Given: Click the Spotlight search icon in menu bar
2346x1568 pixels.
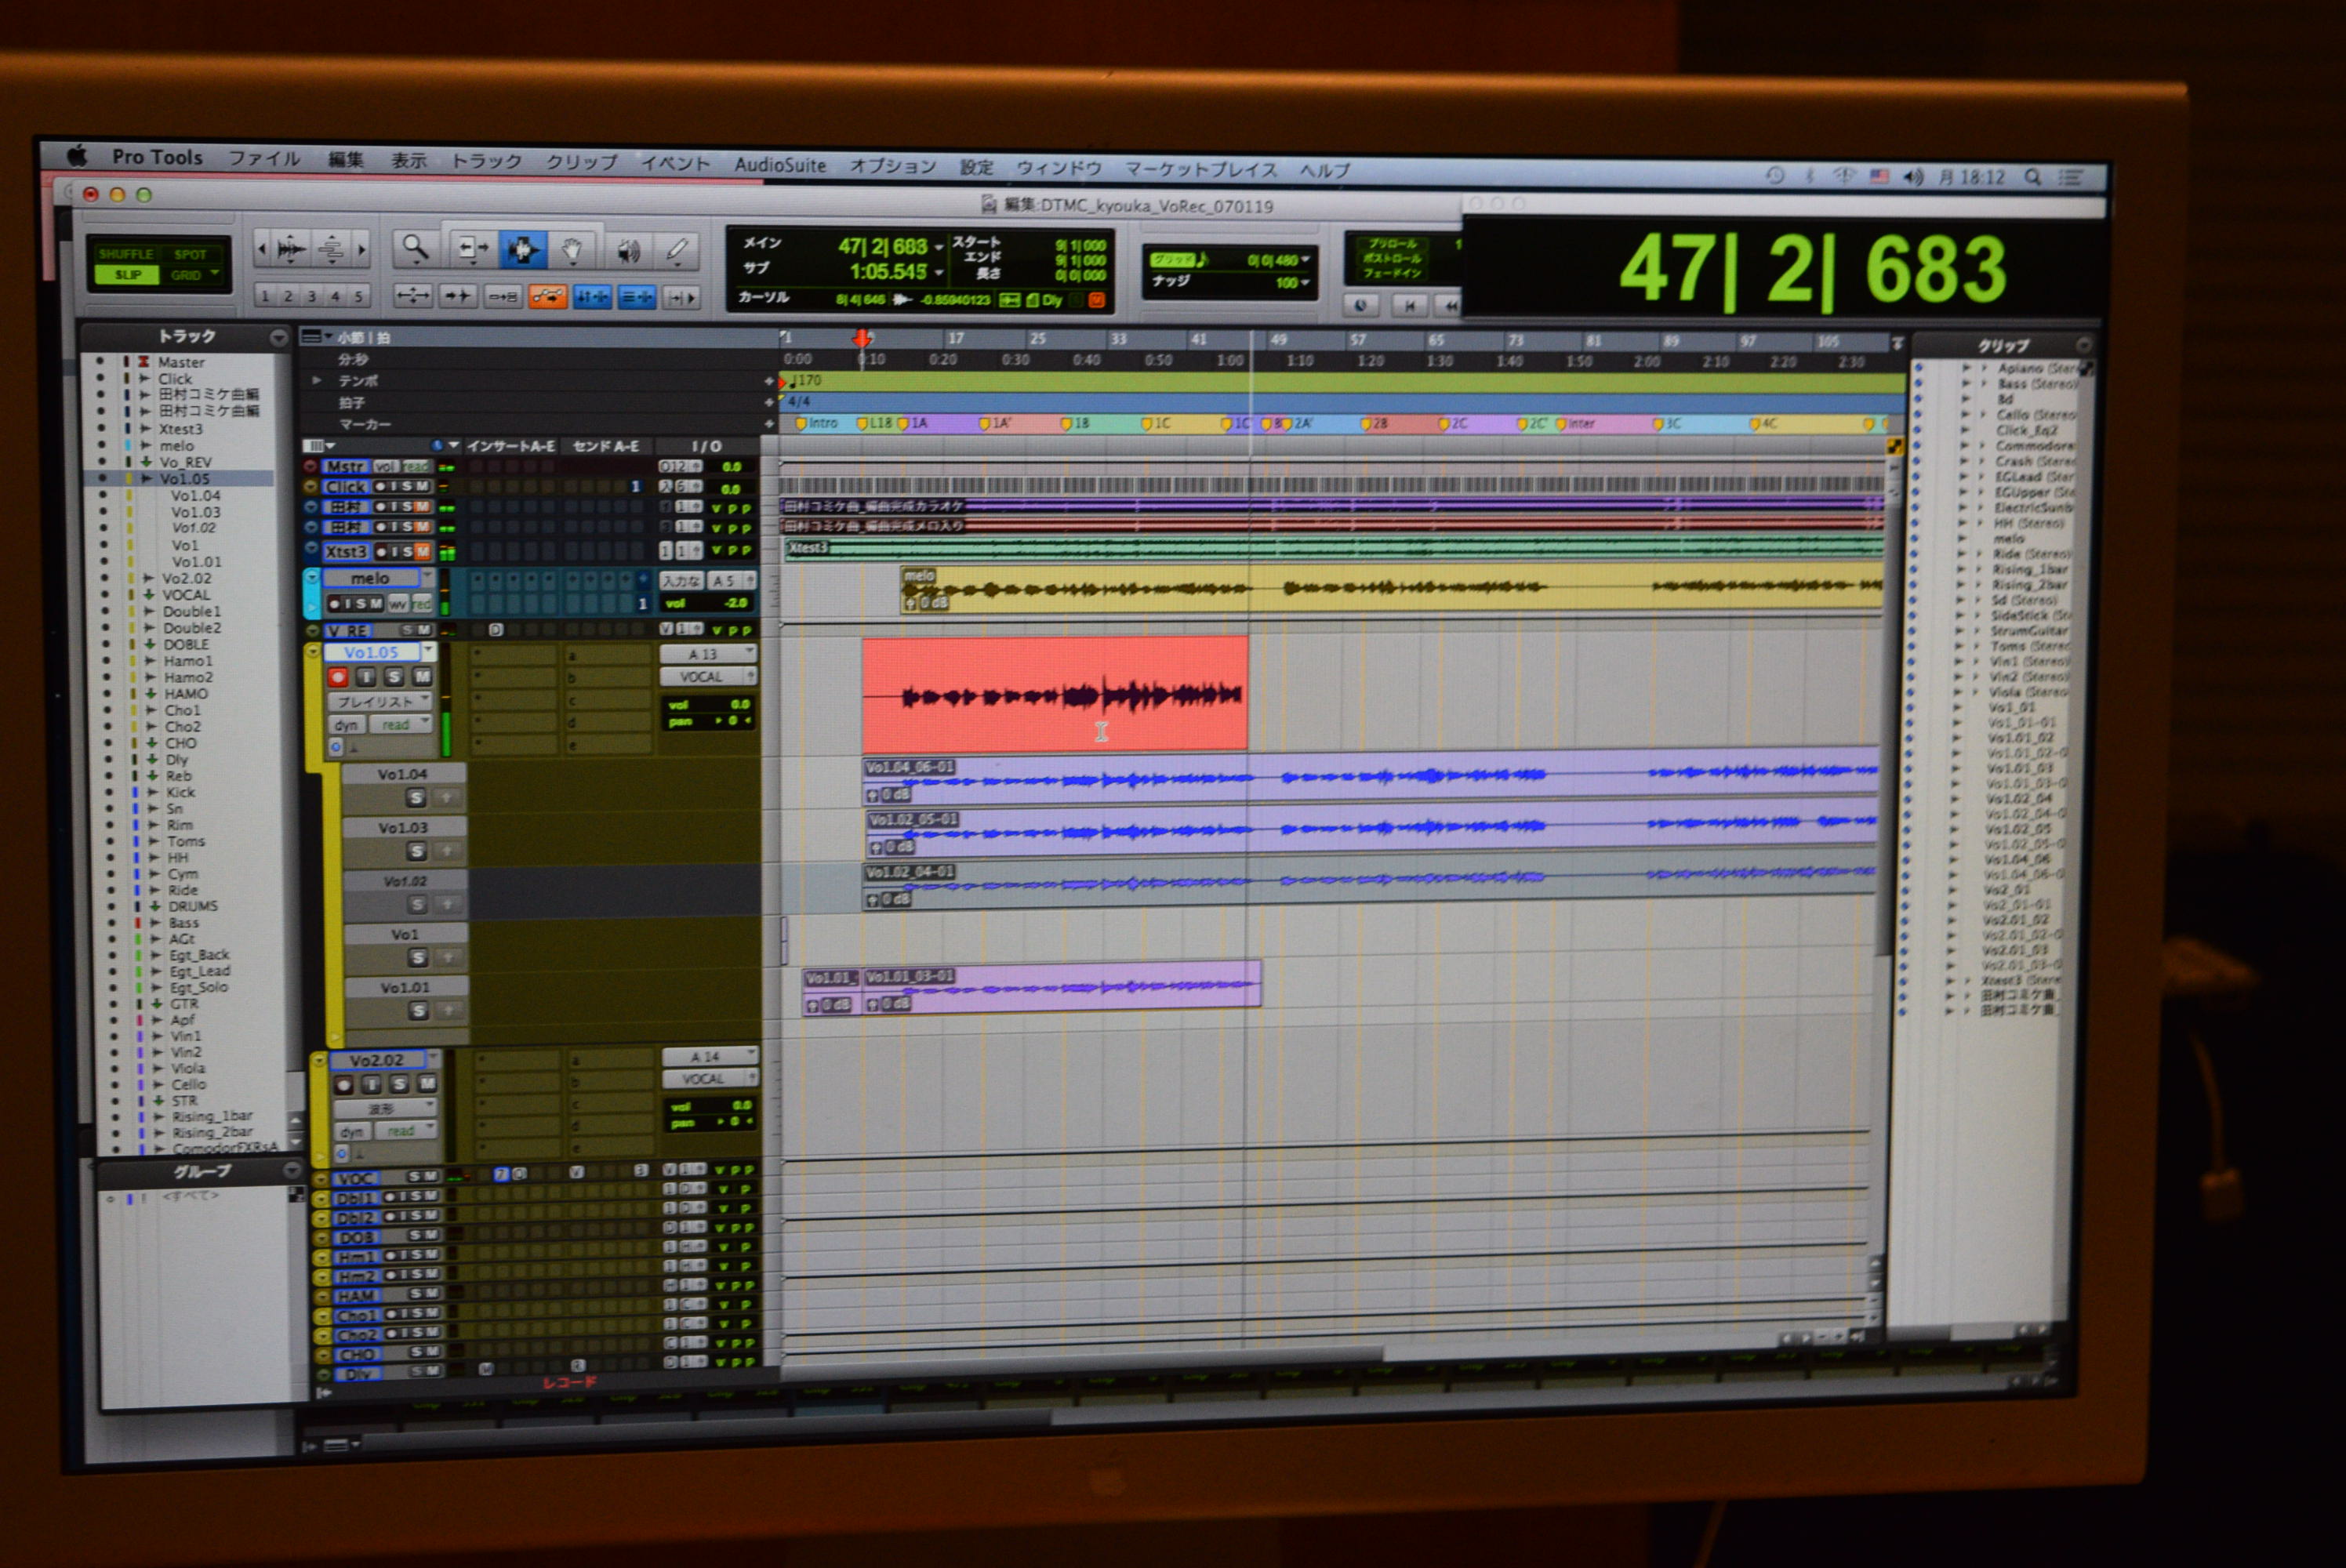Looking at the screenshot, I should [2032, 177].
